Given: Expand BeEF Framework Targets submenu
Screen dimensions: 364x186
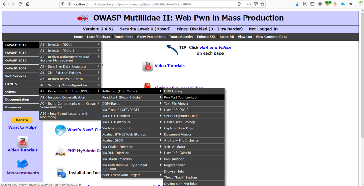Looking at the screenshot, I should click(132, 175).
